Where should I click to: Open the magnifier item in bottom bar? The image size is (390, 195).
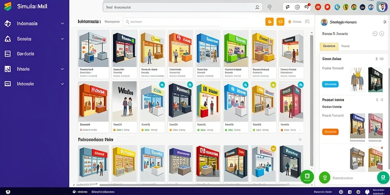80,192
